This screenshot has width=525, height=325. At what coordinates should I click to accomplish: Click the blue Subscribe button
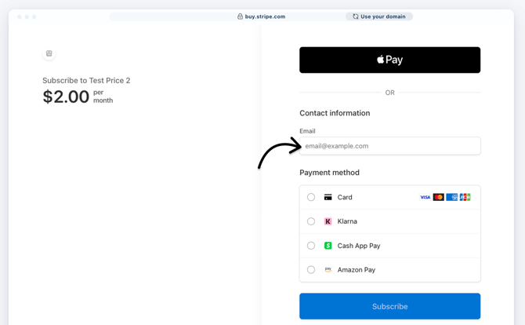click(389, 306)
